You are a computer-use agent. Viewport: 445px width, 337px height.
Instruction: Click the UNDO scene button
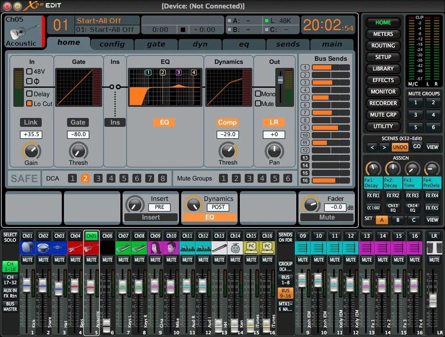click(400, 147)
